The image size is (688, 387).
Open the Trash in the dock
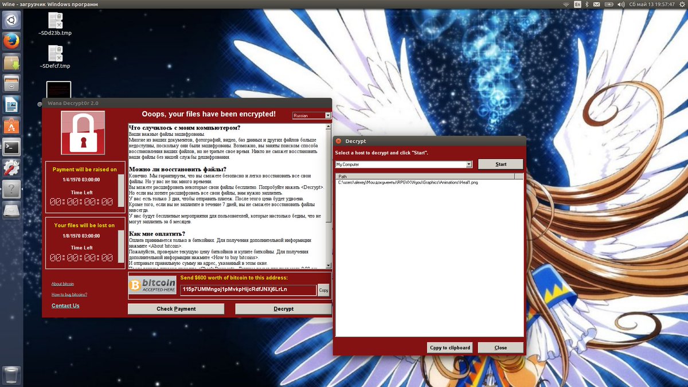point(11,375)
